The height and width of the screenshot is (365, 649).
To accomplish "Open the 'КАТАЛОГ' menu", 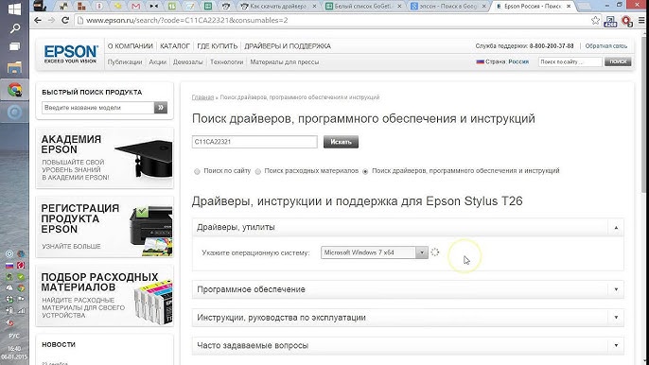I will [175, 46].
